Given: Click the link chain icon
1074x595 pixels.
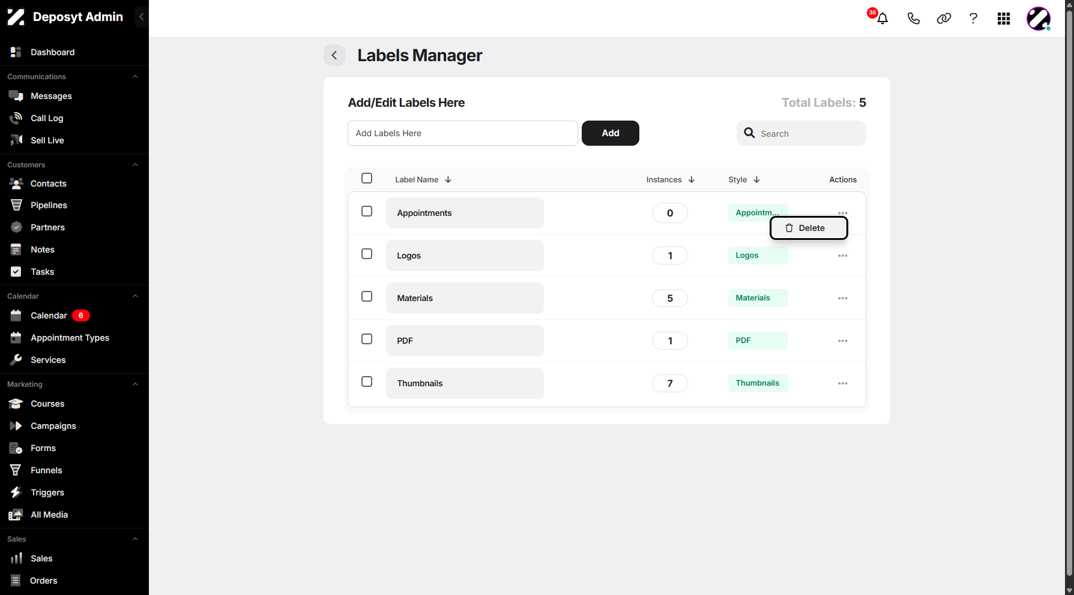Looking at the screenshot, I should (944, 19).
